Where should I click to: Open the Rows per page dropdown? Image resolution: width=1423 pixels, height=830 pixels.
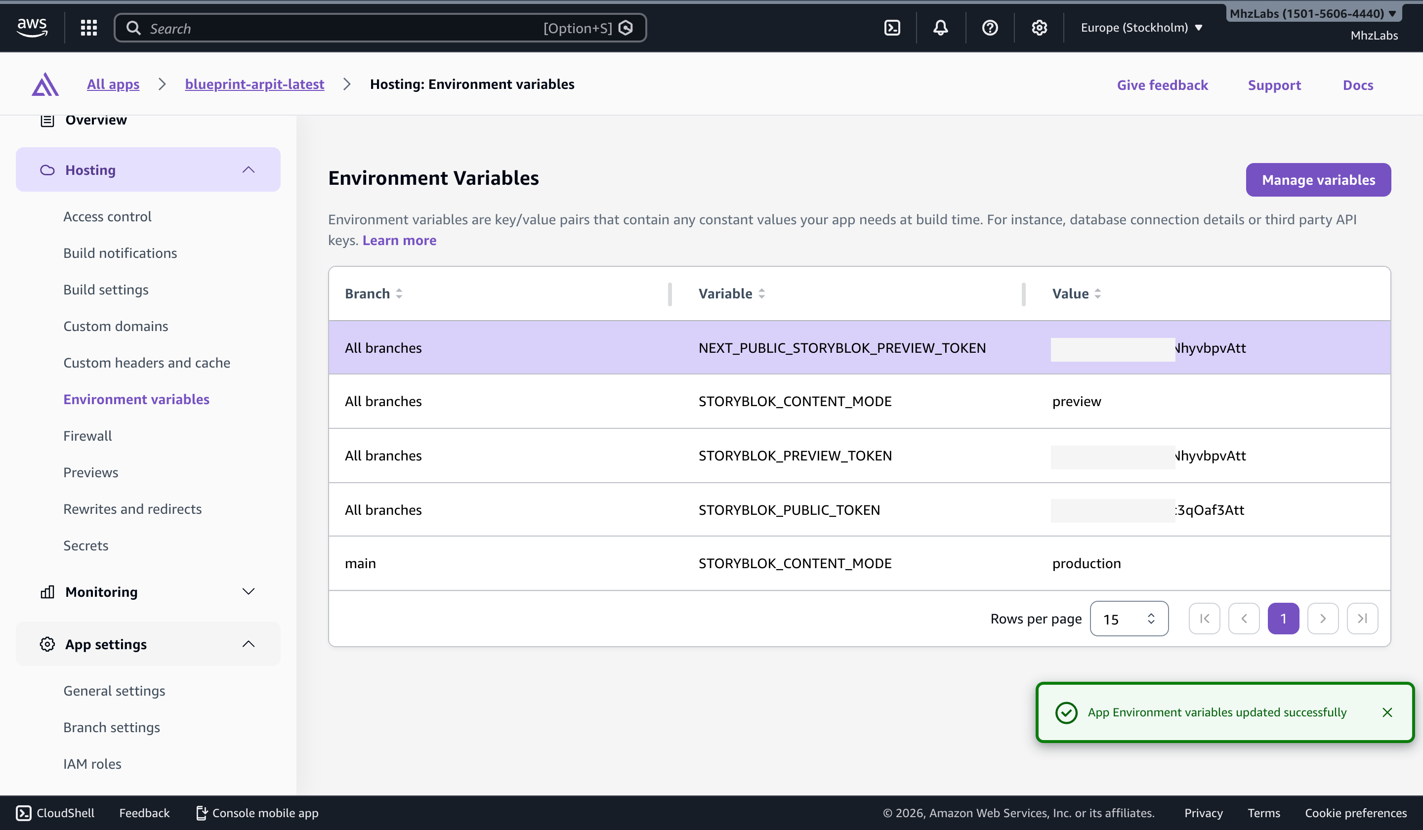point(1128,619)
